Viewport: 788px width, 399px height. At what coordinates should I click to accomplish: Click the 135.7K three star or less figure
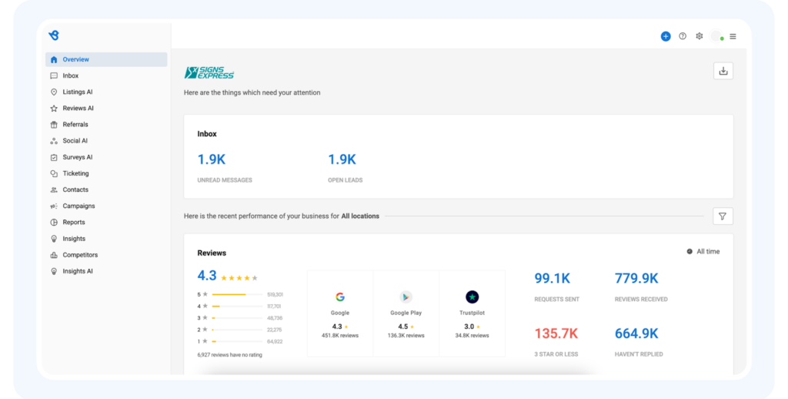pyautogui.click(x=556, y=334)
